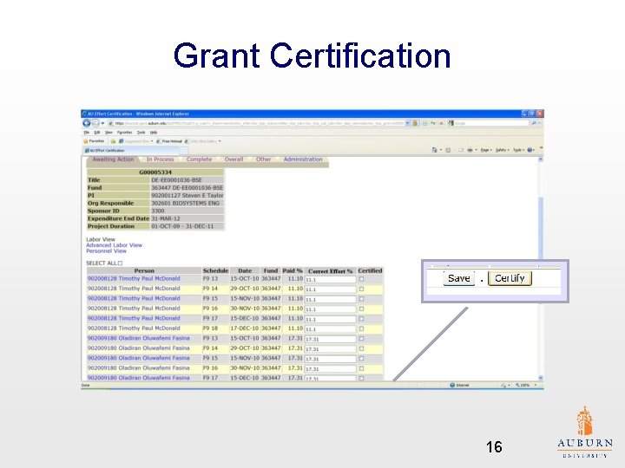Open the Page dropdown in command bar
The width and height of the screenshot is (625, 468).
tap(486, 150)
